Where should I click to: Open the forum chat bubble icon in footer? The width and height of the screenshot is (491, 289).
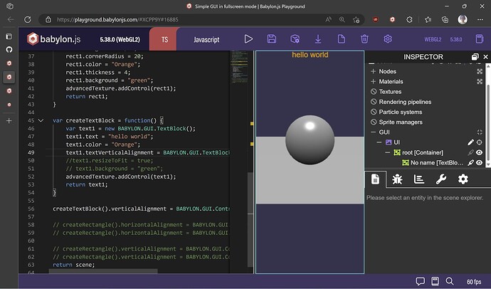point(421,281)
